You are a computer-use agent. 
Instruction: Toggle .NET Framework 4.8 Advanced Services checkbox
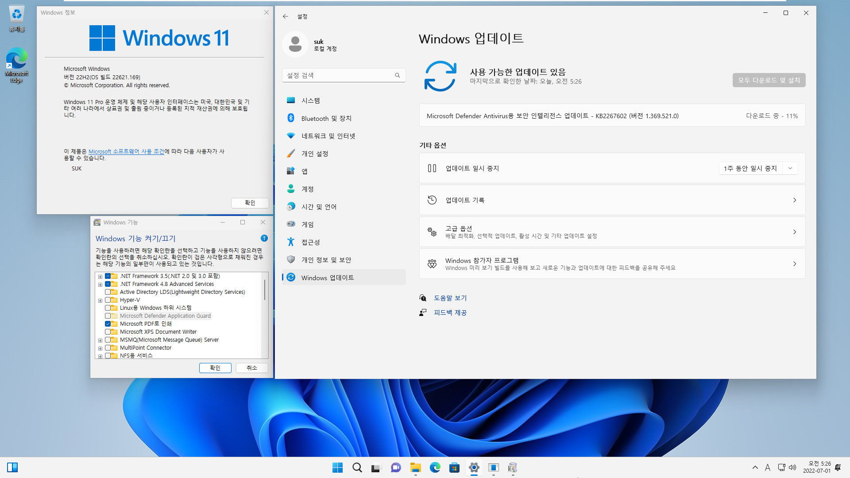[108, 284]
